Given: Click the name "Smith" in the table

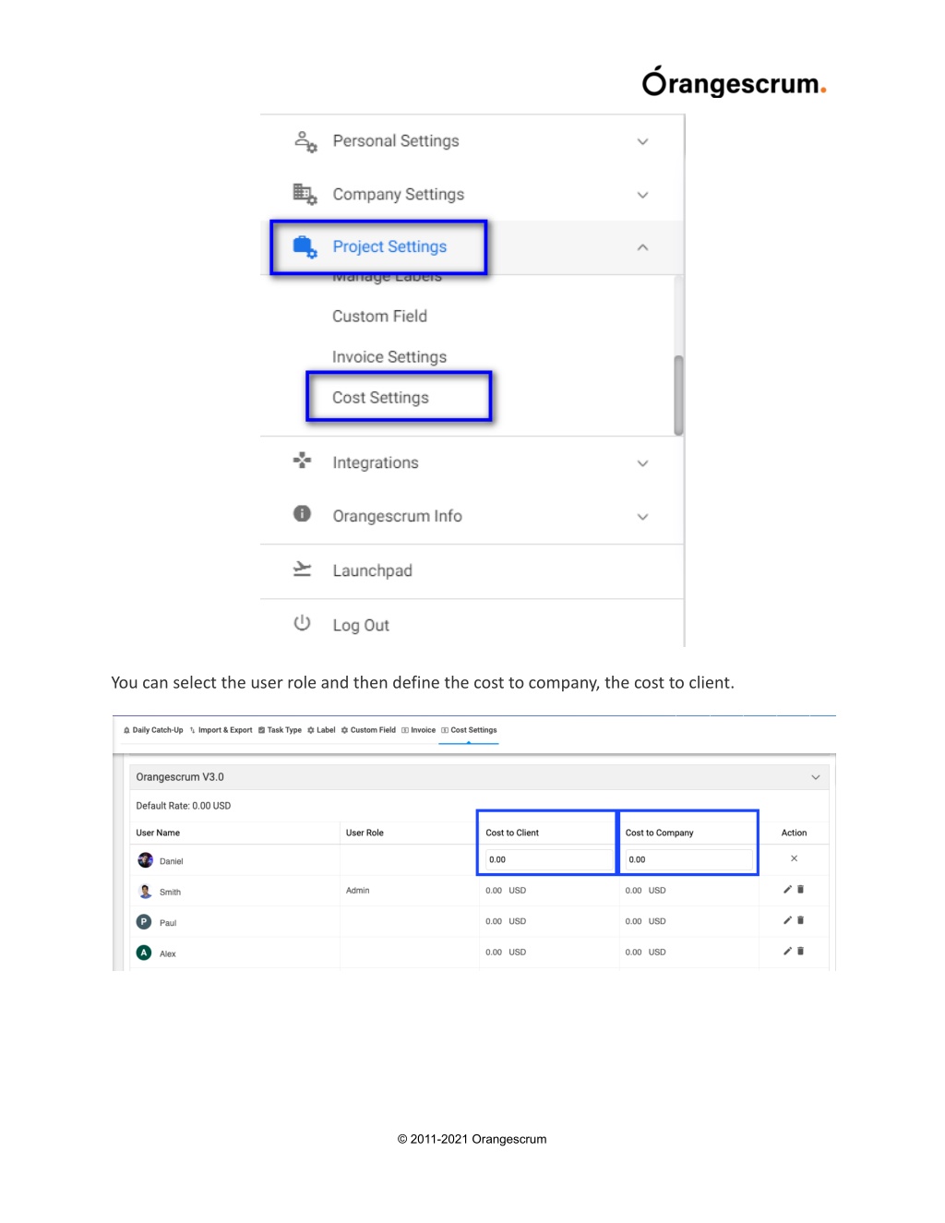Looking at the screenshot, I should pos(170,893).
